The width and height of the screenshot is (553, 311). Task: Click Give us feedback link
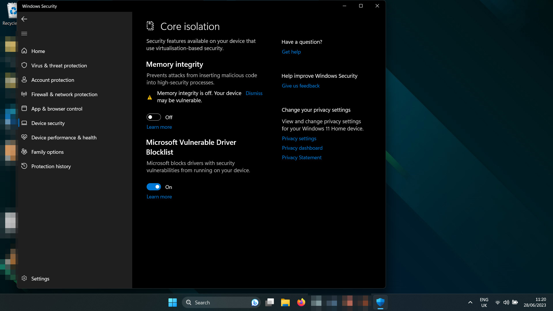[x=300, y=86]
